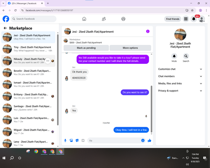Open conversation information purple icon

click(x=148, y=31)
